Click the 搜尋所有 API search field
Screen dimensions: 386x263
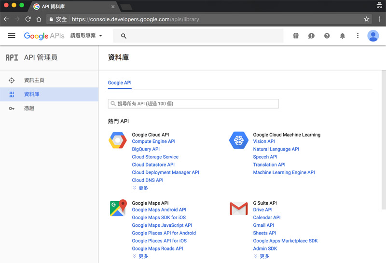click(x=193, y=104)
